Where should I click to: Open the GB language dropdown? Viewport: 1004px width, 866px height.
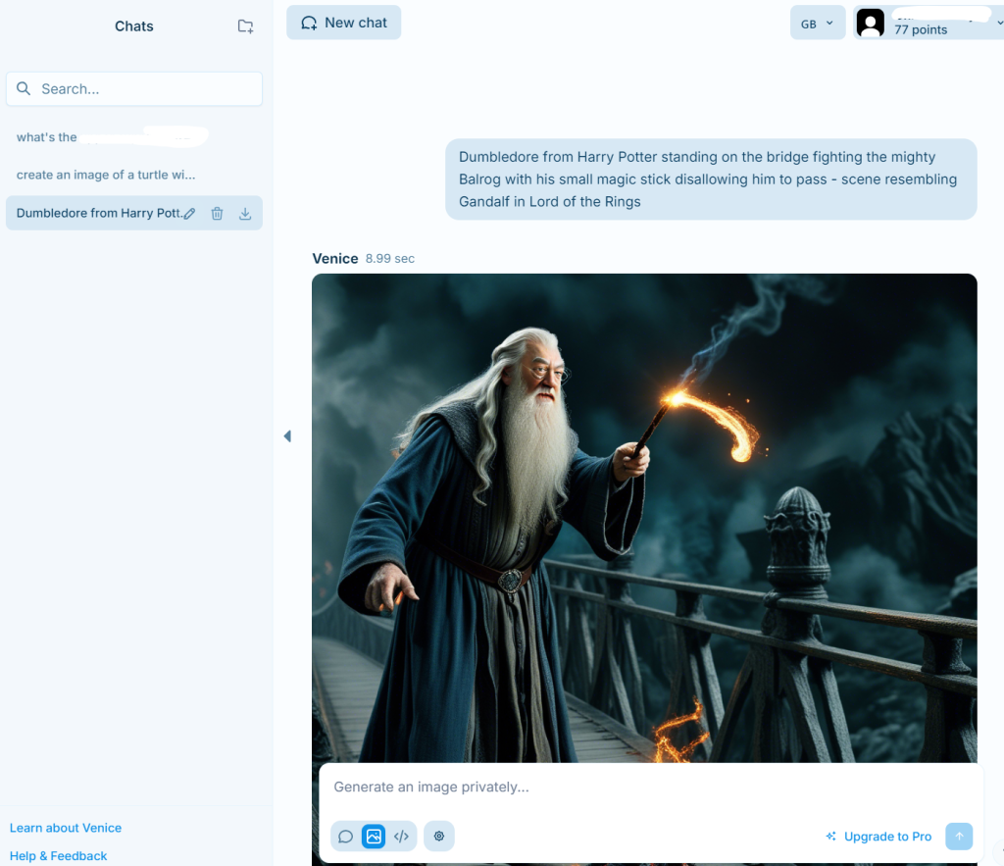coord(818,24)
